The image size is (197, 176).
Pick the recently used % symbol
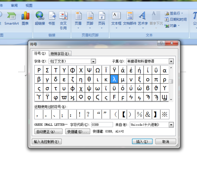pos(139,114)
